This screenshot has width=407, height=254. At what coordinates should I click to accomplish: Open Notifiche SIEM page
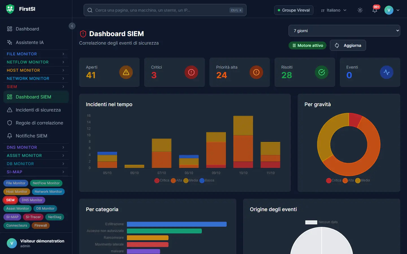tap(36, 136)
